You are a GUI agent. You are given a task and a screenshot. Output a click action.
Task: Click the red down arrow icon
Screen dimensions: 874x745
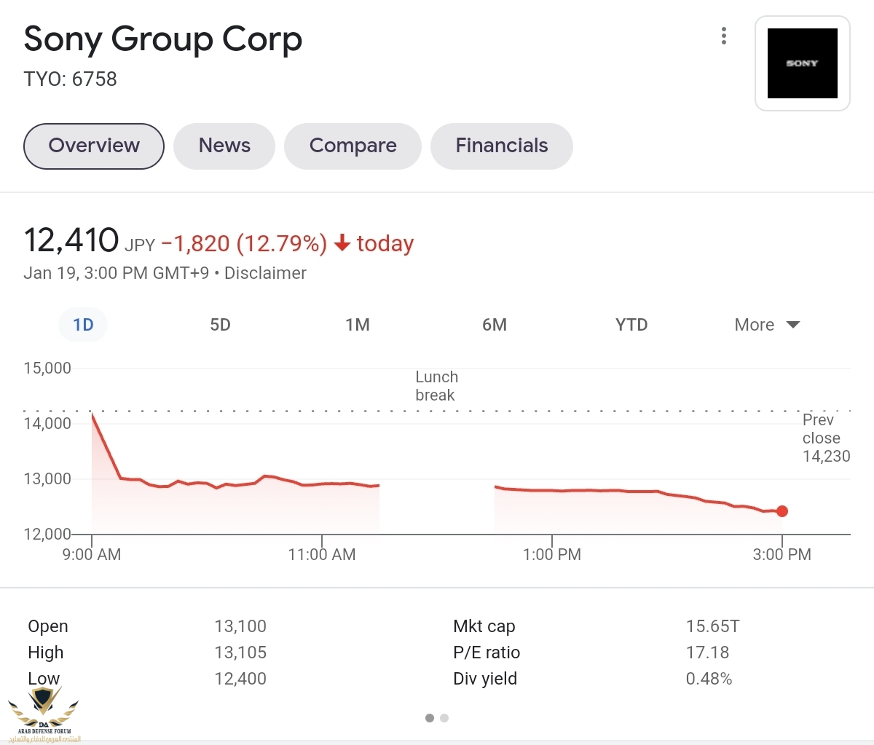coord(342,243)
